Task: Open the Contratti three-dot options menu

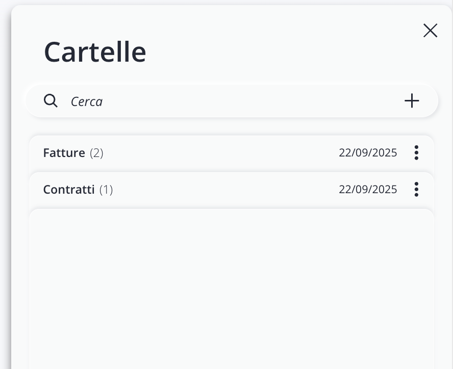Action: point(416,190)
